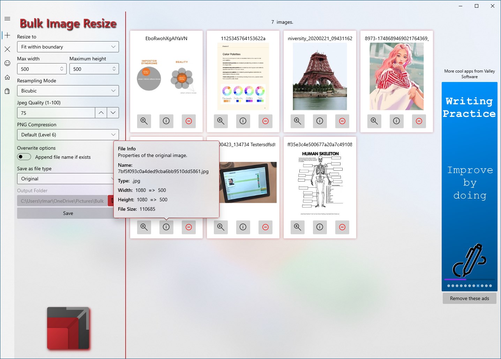Remove the Human Skeleton image

tap(342, 227)
